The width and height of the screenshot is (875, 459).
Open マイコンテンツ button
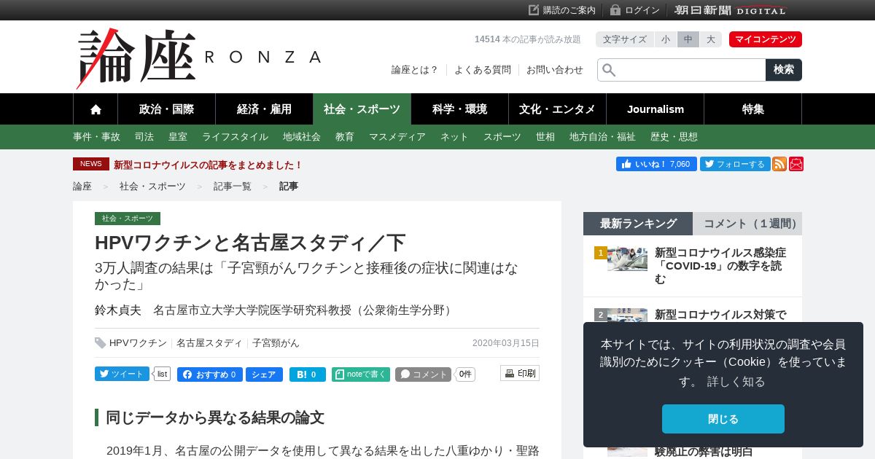(766, 39)
